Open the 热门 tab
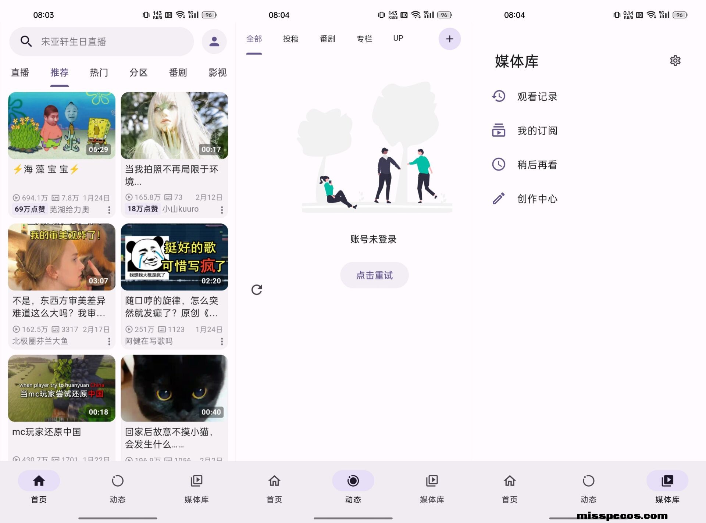 99,72
